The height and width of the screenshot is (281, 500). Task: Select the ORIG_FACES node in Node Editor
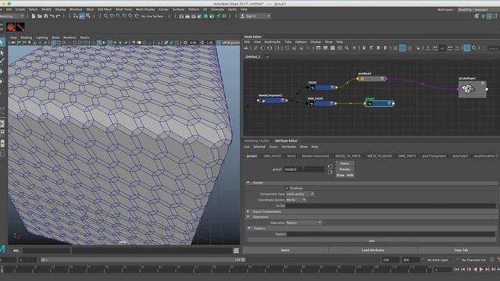(x=321, y=103)
